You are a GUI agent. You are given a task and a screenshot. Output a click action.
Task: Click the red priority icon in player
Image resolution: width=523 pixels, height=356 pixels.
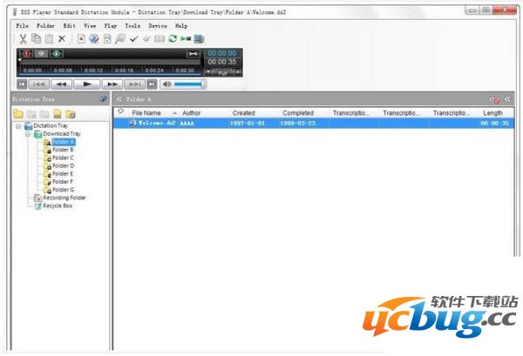[25, 54]
